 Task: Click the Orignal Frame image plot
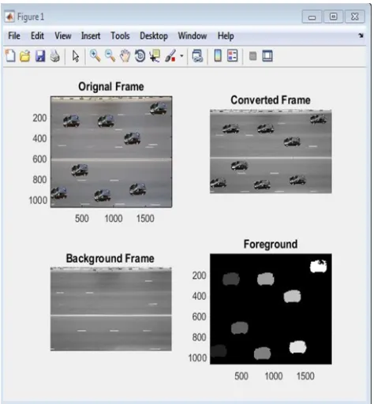[x=111, y=151]
